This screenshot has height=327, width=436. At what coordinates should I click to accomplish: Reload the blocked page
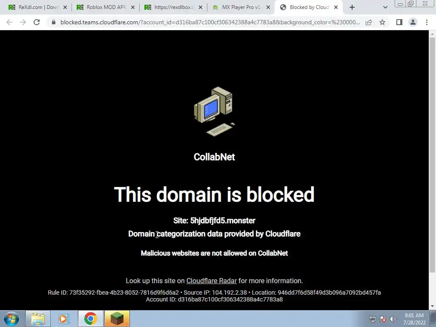(37, 22)
